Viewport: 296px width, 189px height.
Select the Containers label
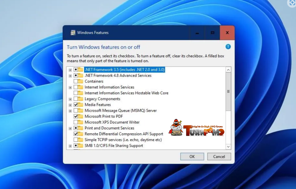(x=94, y=81)
